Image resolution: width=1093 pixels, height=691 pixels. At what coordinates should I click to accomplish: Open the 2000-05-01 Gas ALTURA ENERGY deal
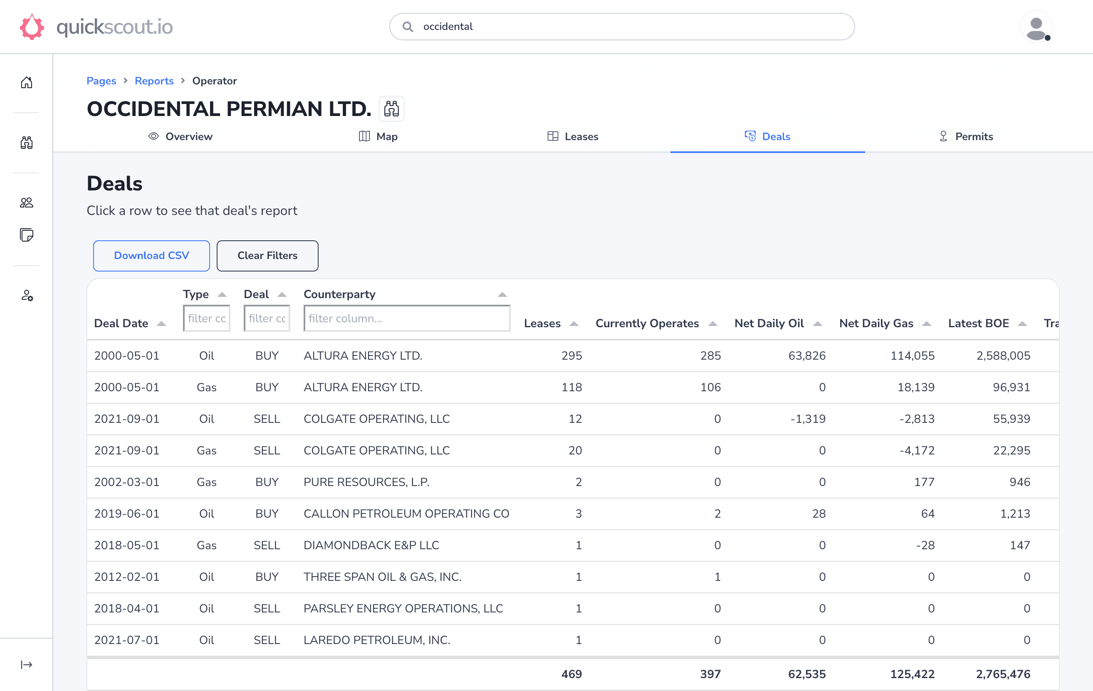tap(573, 387)
